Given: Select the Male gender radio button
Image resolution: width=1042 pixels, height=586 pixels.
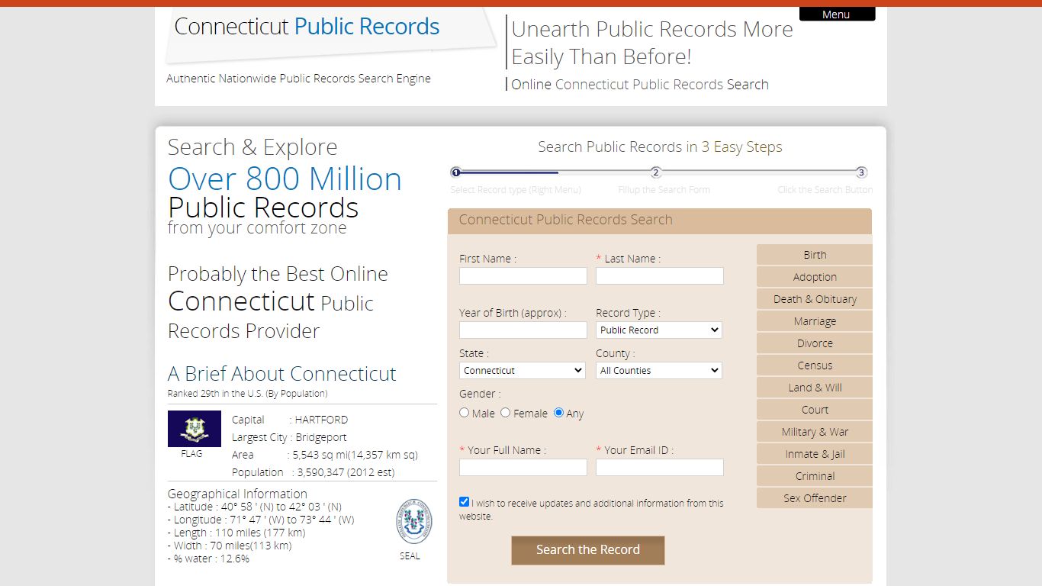Looking at the screenshot, I should coord(464,413).
